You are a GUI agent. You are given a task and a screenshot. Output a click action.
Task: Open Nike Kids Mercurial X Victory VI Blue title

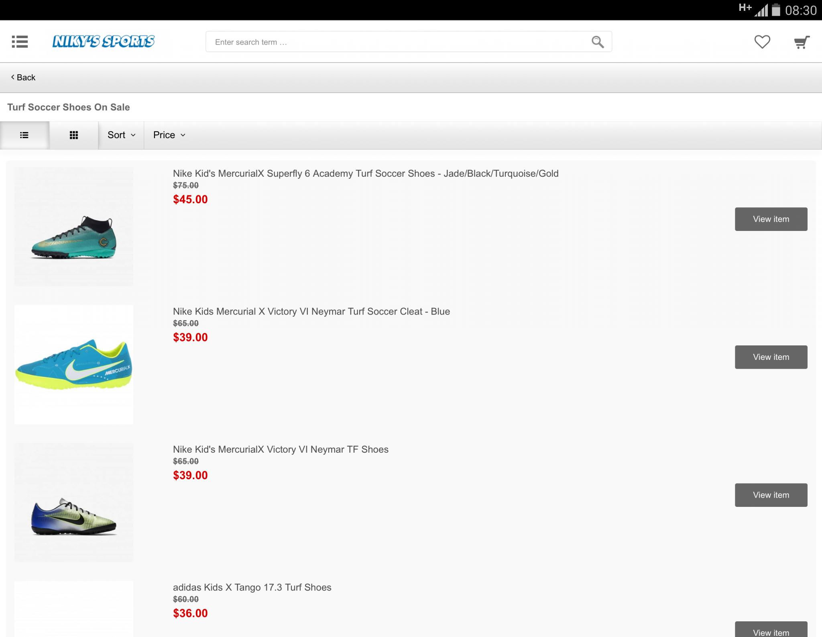point(311,312)
